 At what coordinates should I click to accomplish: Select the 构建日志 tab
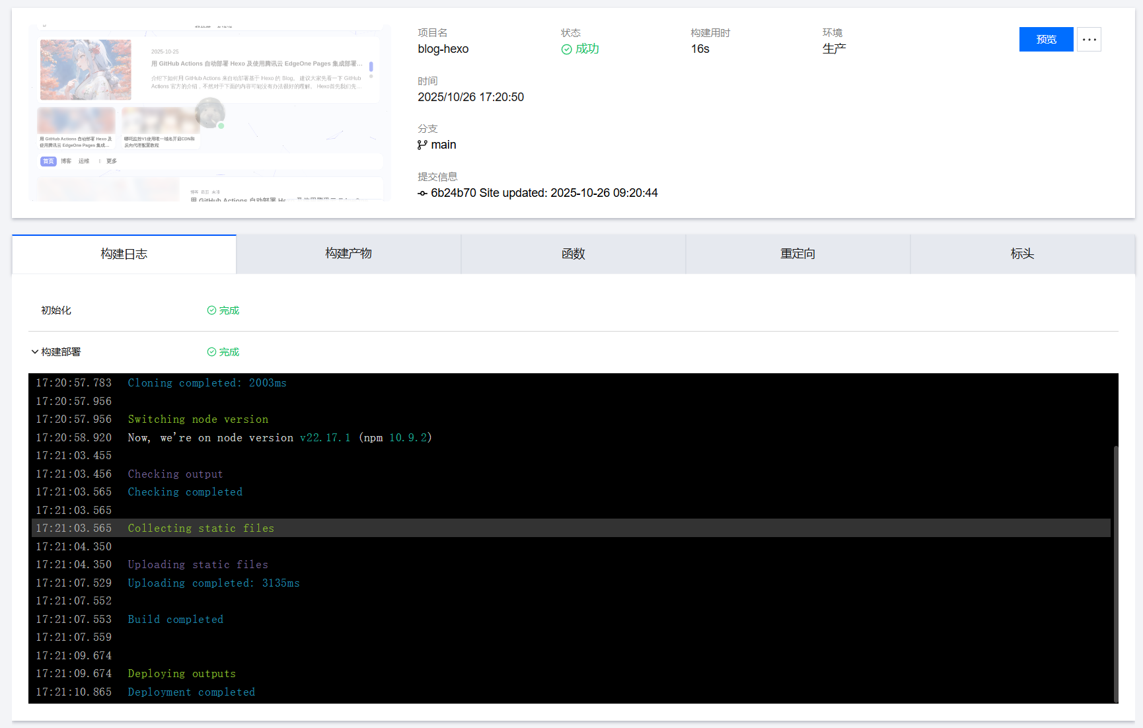pyautogui.click(x=124, y=254)
